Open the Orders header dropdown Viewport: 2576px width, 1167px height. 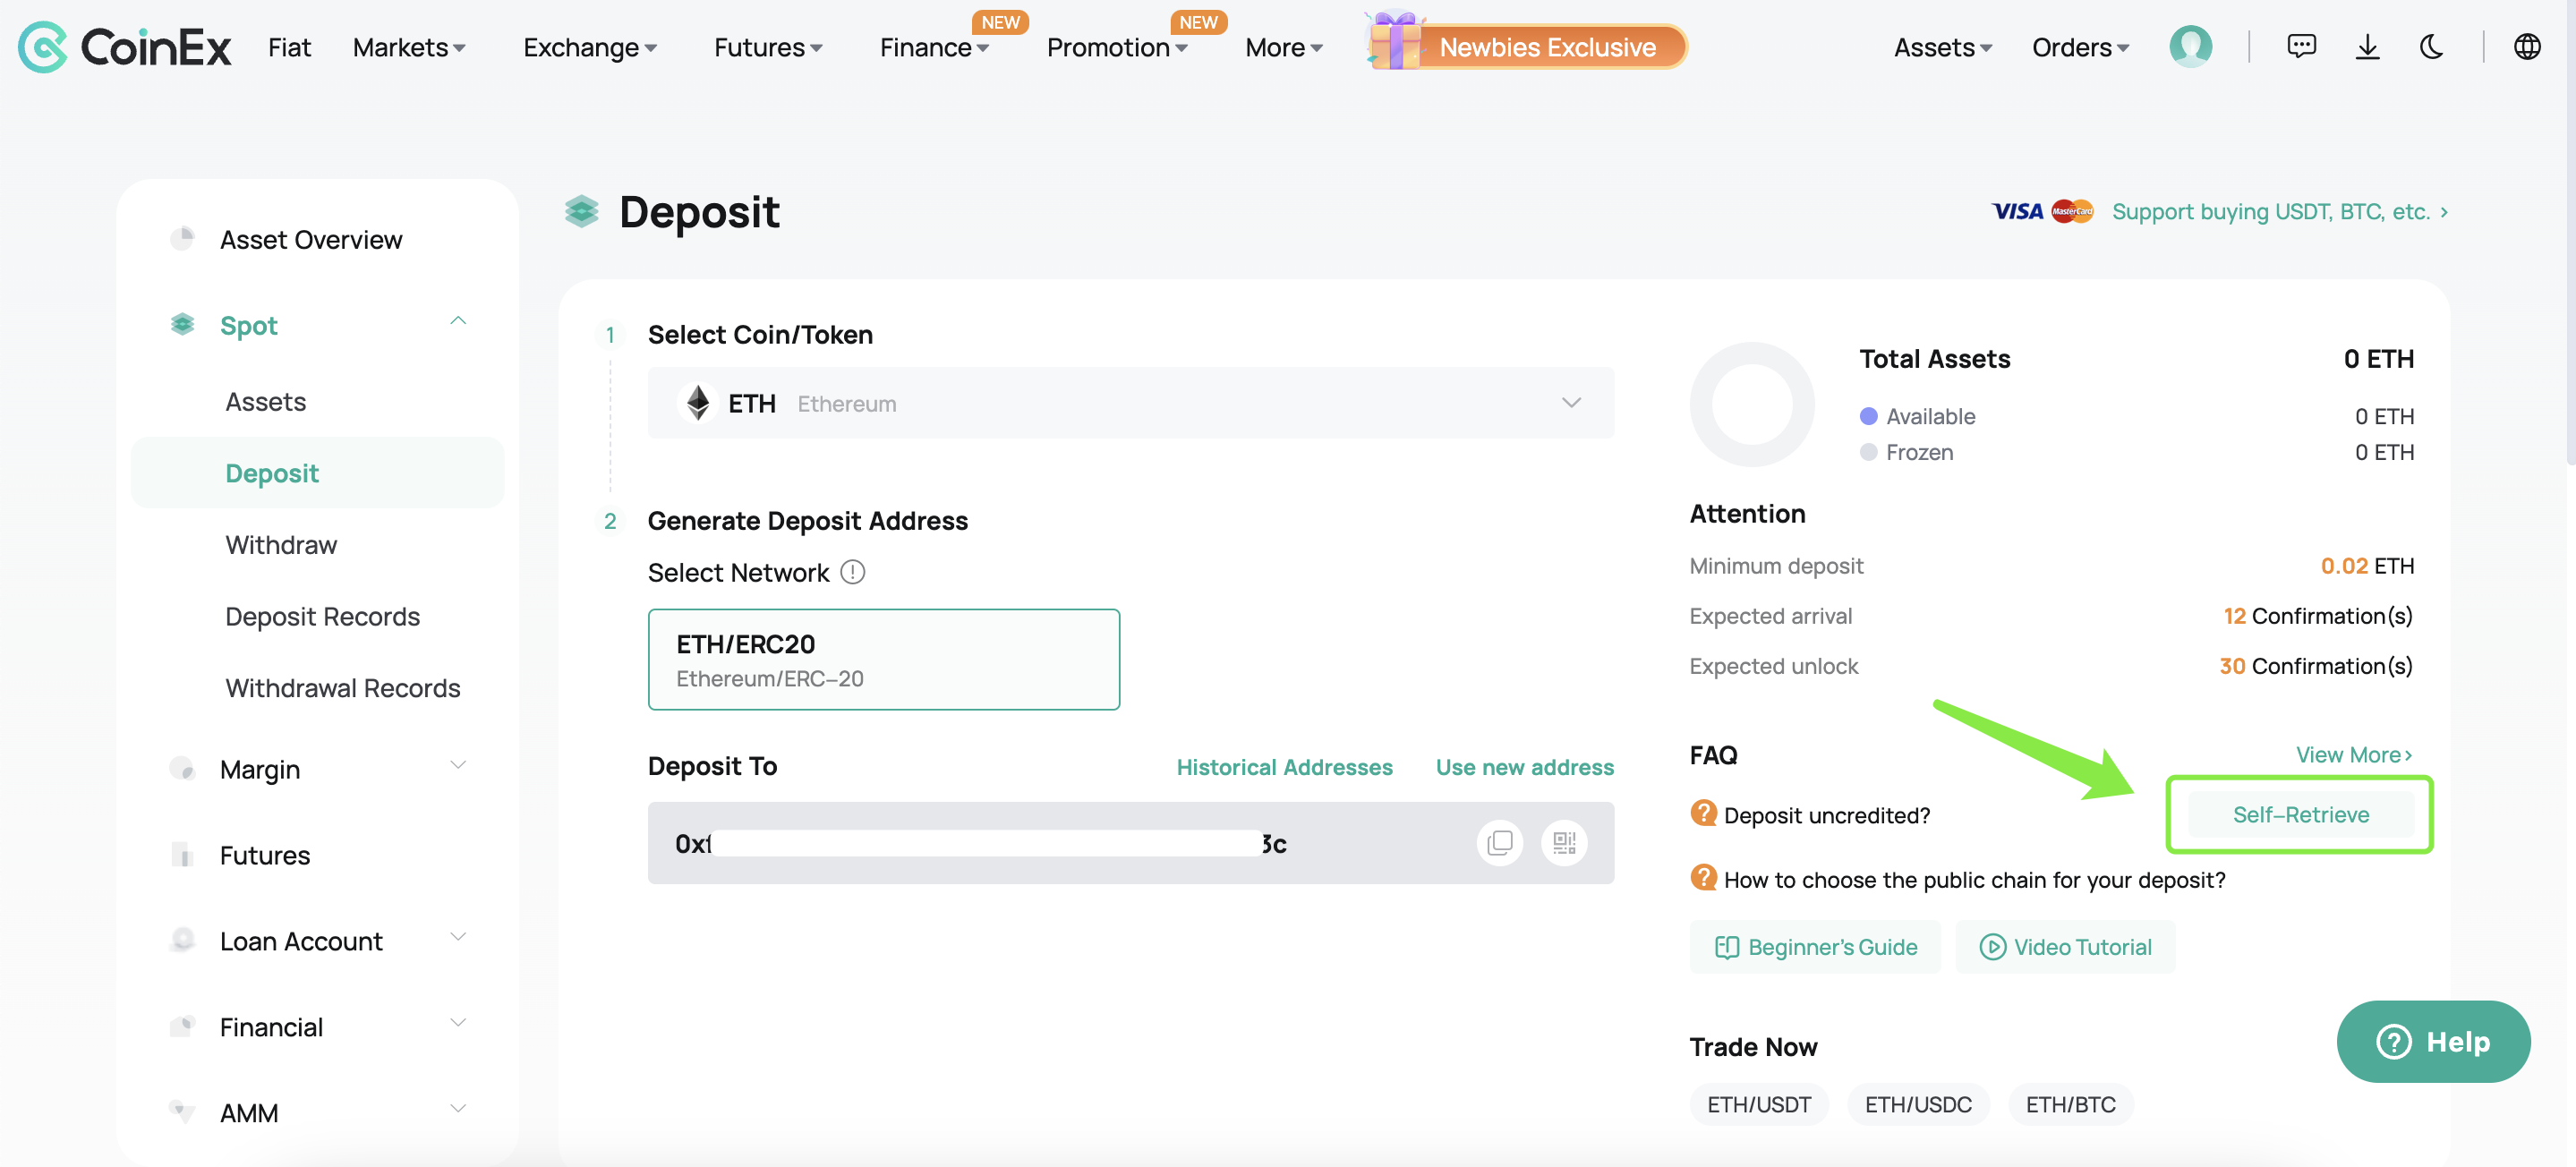2080,47
